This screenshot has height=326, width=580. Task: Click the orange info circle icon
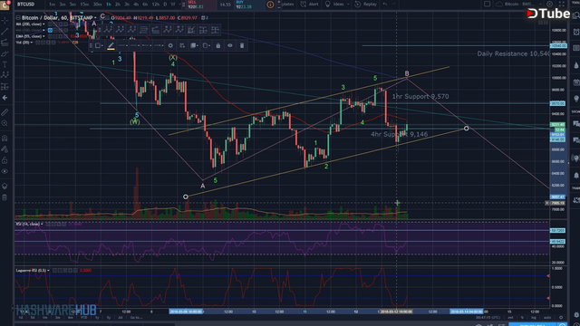(270, 5)
